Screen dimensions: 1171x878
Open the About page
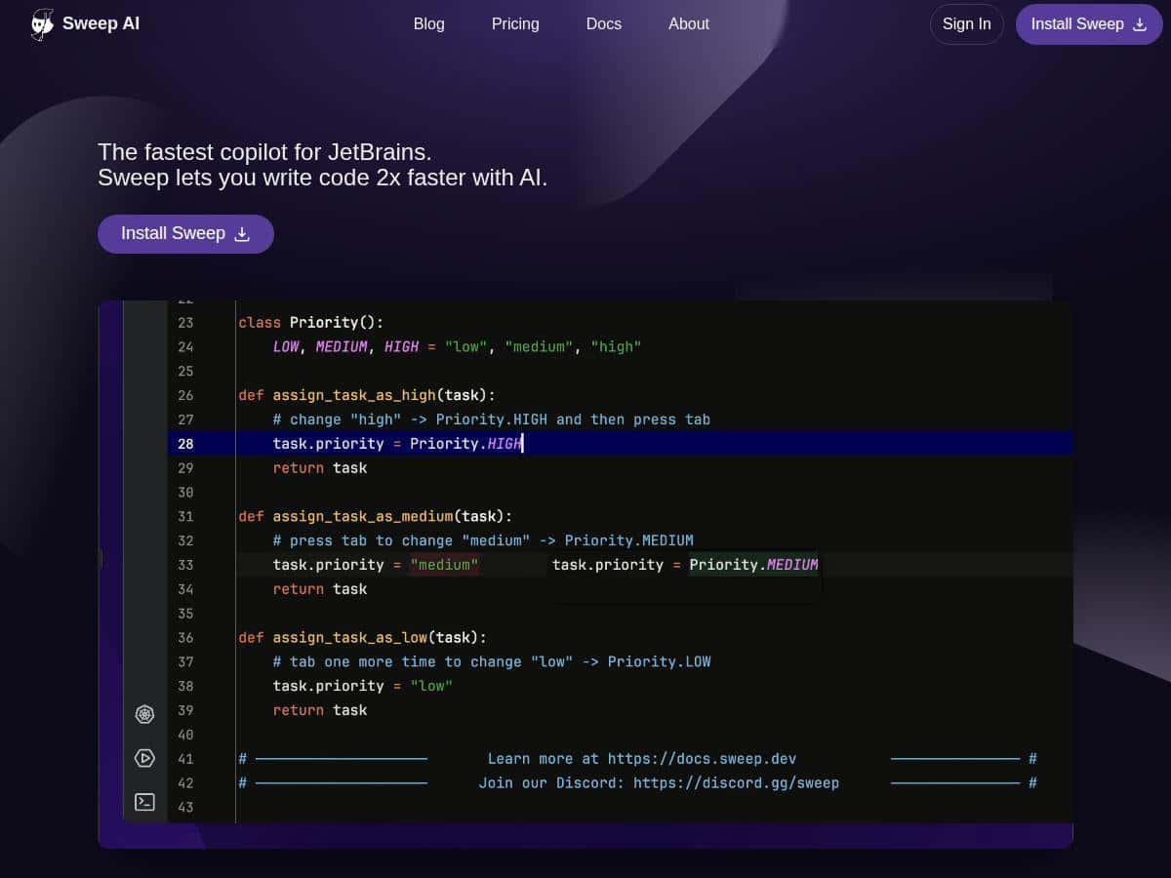click(688, 23)
